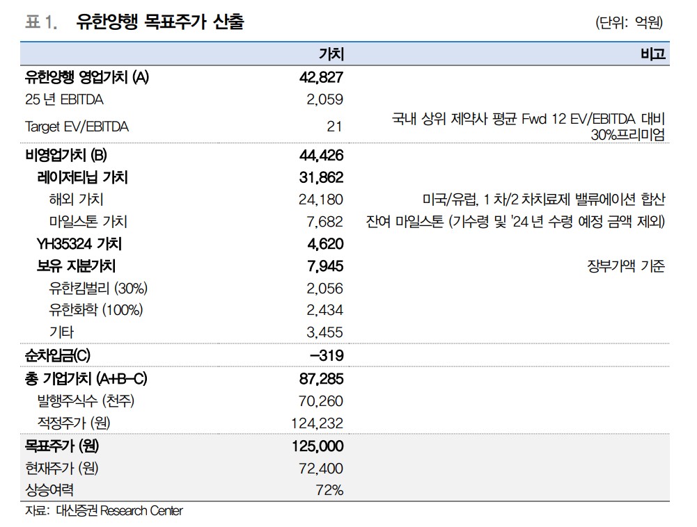Select the row label 마일스톤 가치
The height and width of the screenshot is (527, 697).
pos(88,222)
